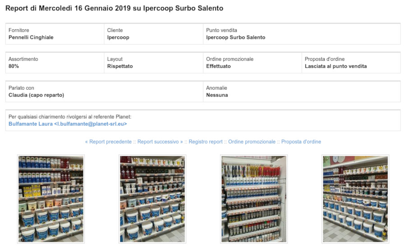Viewport: 406px width, 248px height.
Task: Click the blue "Ordine promozionale" navigation link
Action: click(x=252, y=142)
